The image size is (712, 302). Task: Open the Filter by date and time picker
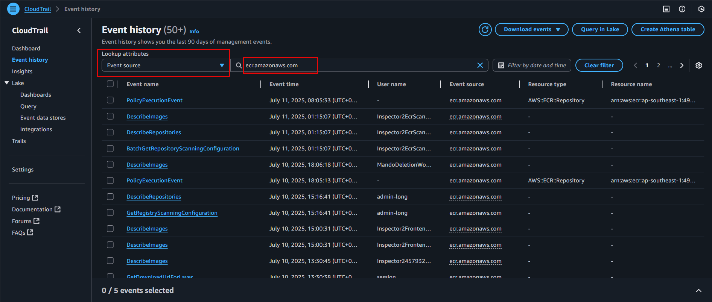point(532,65)
